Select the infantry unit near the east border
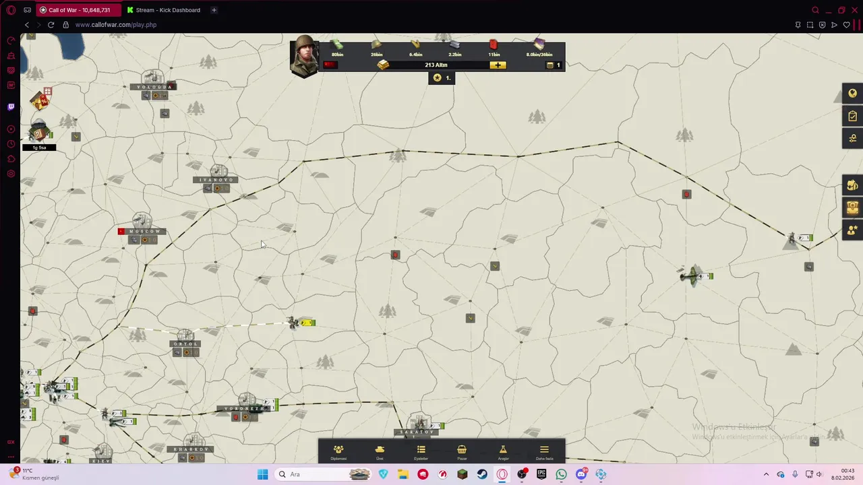Viewport: 863px width, 485px height. pos(800,238)
